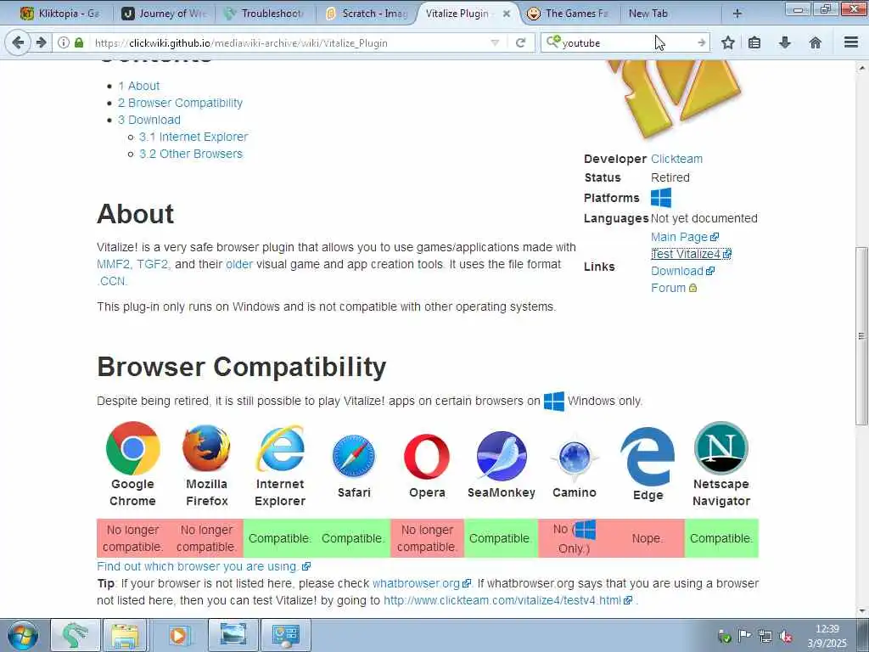Open the Firefox hamburger menu
This screenshot has height=652, width=869.
point(850,42)
